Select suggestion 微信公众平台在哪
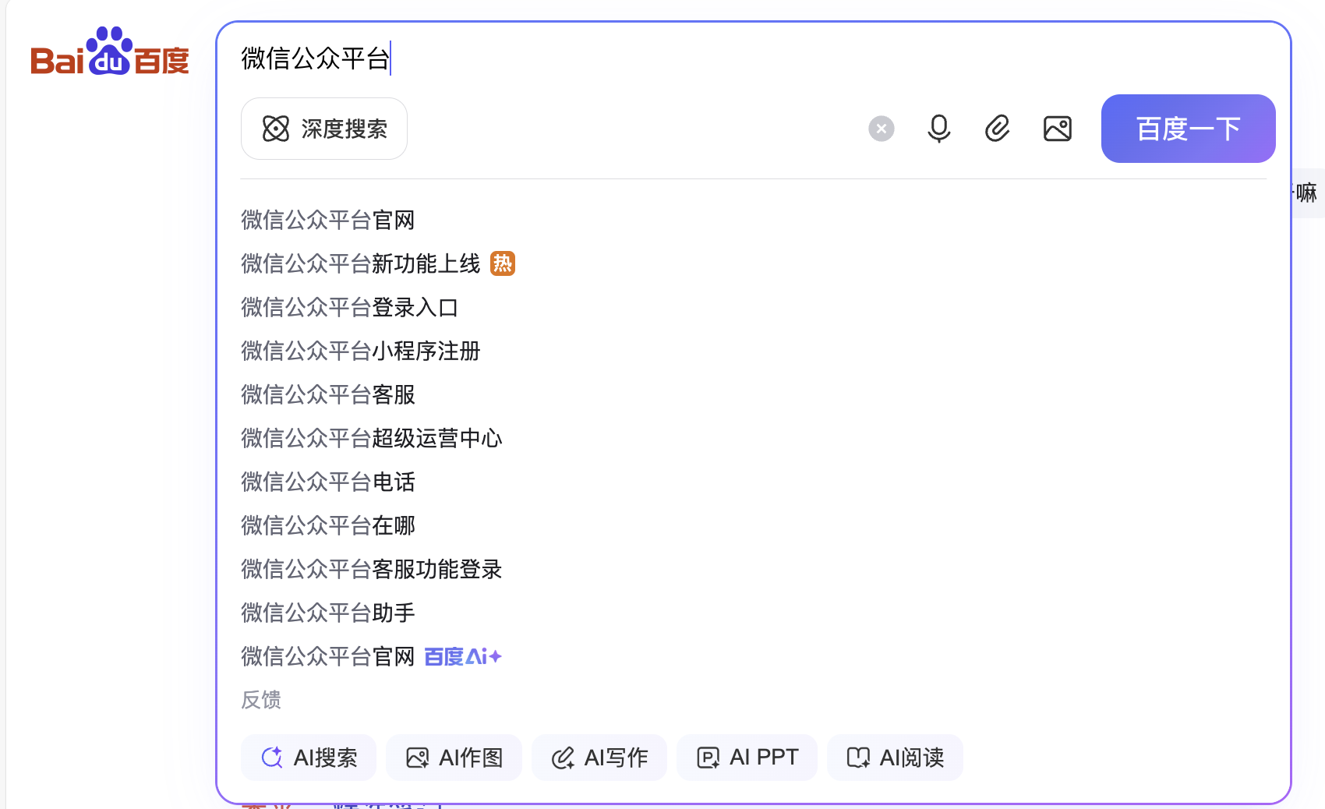Screen dimensions: 1325x809 328,525
